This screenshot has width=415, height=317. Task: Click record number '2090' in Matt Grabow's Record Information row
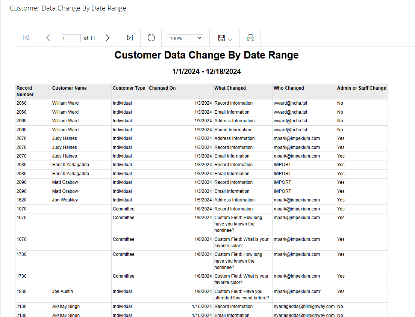point(21,182)
